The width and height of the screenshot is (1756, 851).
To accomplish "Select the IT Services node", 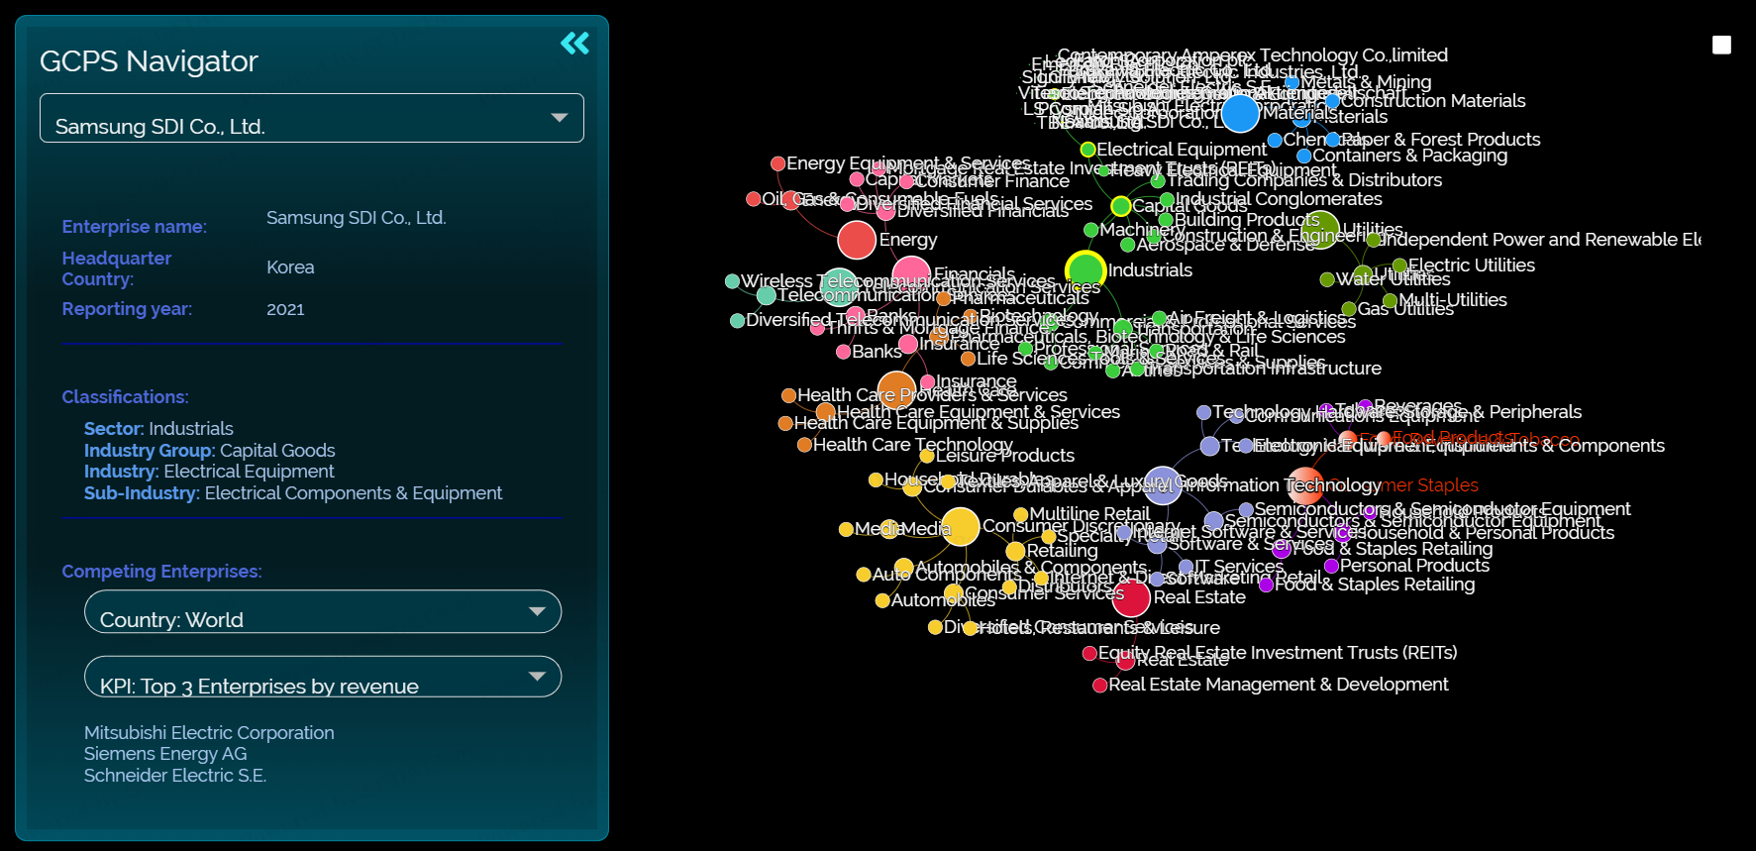I will click(1186, 568).
